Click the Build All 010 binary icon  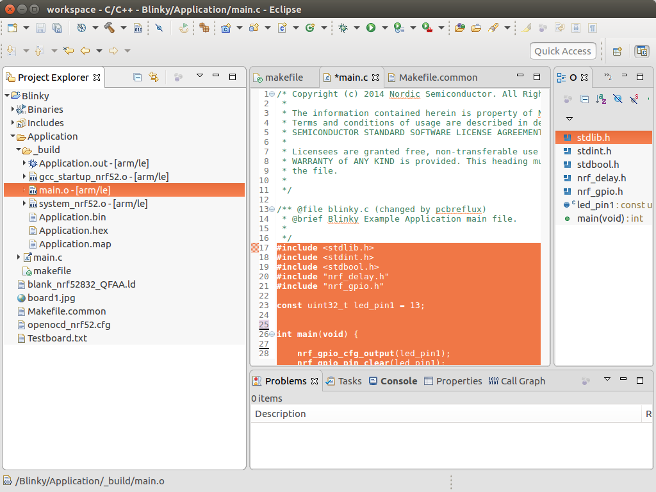(x=138, y=28)
